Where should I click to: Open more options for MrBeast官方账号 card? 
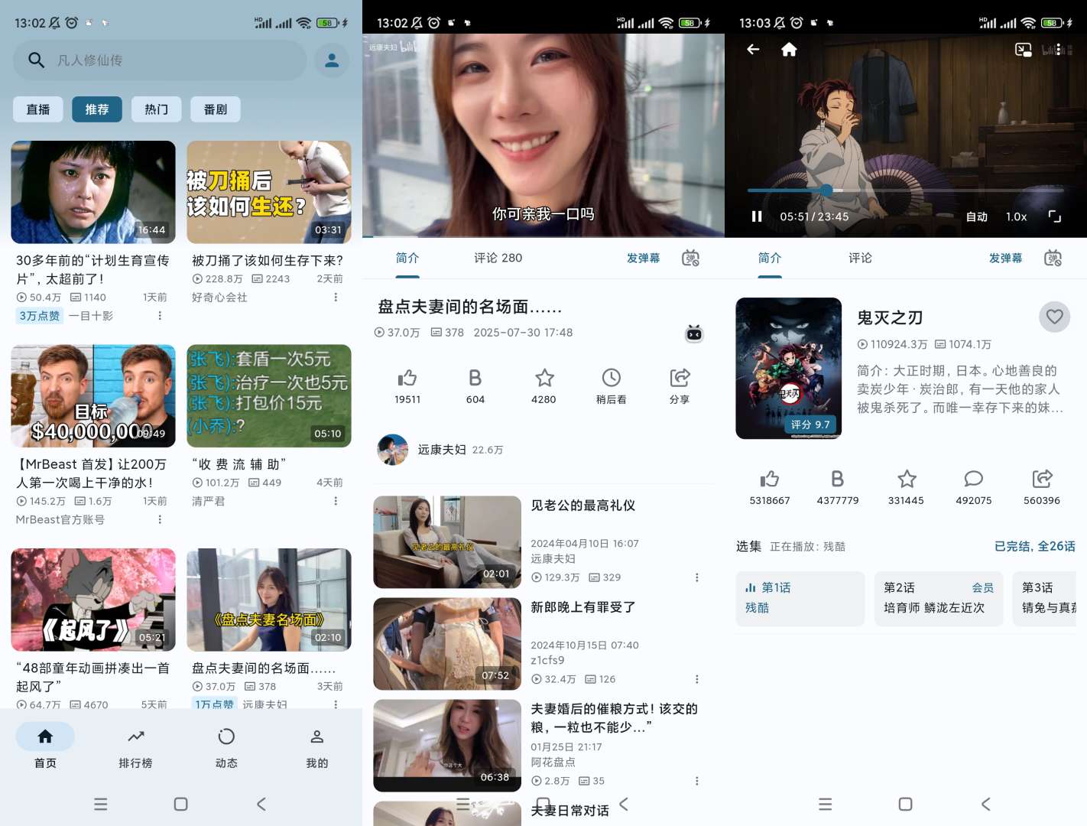click(x=160, y=520)
